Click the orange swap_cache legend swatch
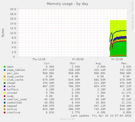 pos(5,77)
